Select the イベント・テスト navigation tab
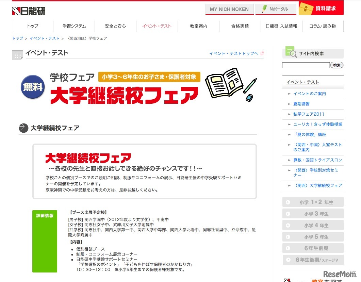Viewport: 361px width, 282px height. 157,26
